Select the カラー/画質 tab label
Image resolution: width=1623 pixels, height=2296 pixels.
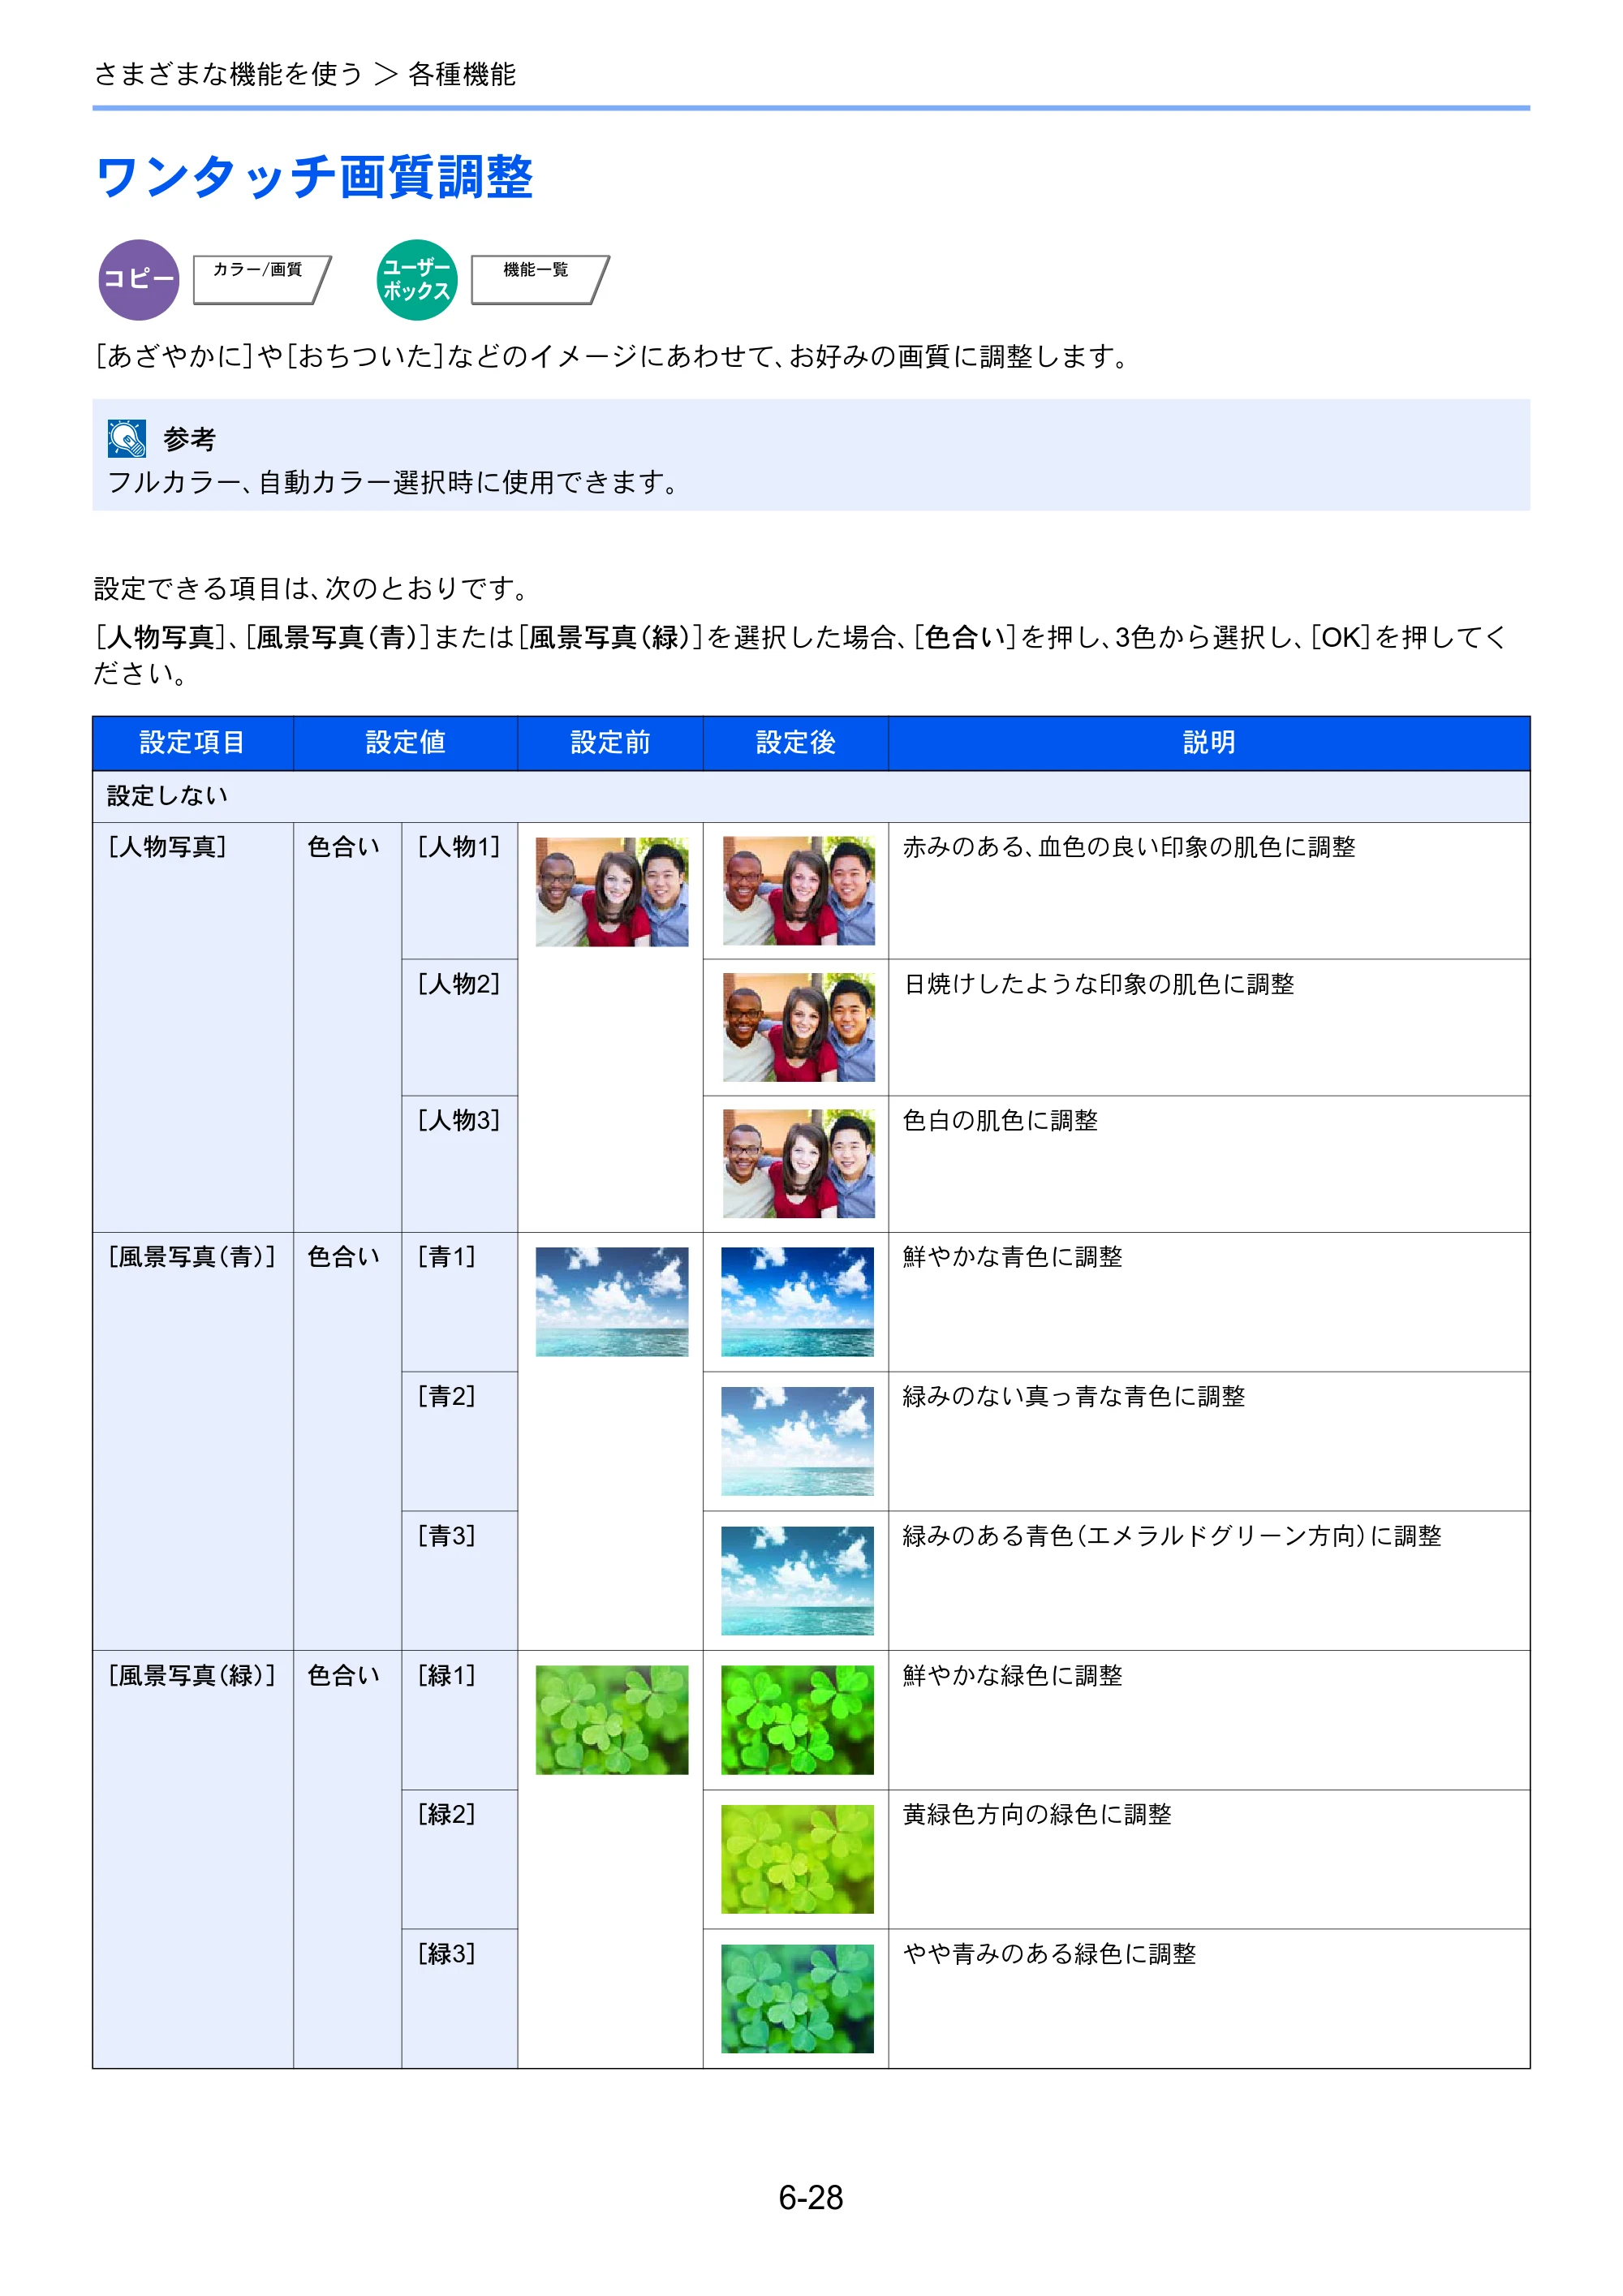pos(257,270)
